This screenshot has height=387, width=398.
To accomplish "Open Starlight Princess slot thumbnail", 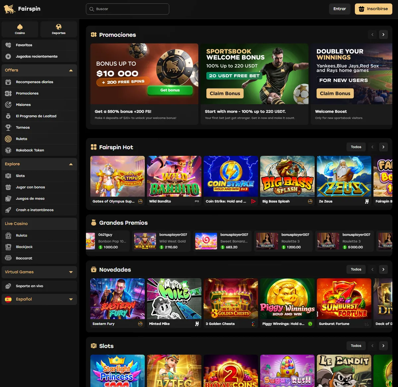I will click(117, 371).
